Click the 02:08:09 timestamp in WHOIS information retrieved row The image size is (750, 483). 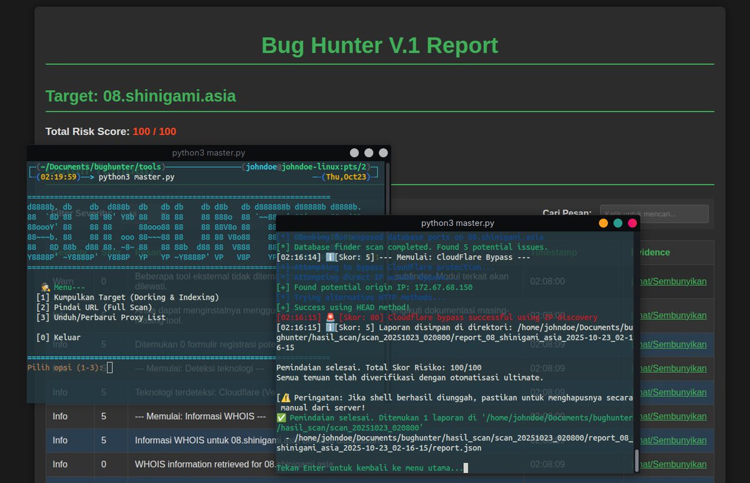click(x=547, y=464)
